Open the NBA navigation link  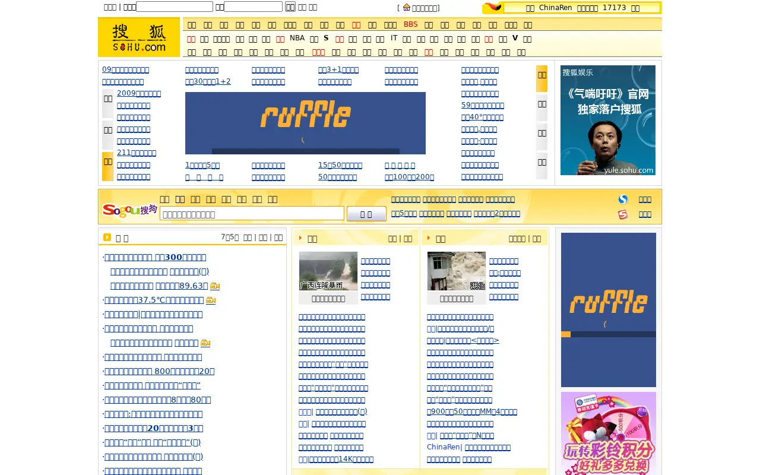(297, 38)
